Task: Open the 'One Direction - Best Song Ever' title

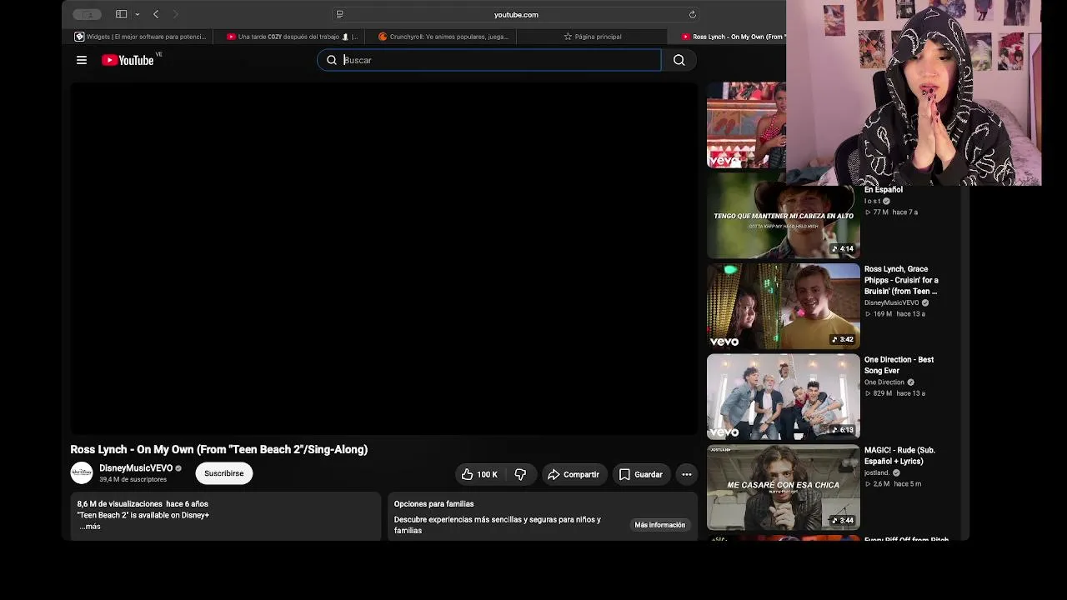Action: [899, 365]
